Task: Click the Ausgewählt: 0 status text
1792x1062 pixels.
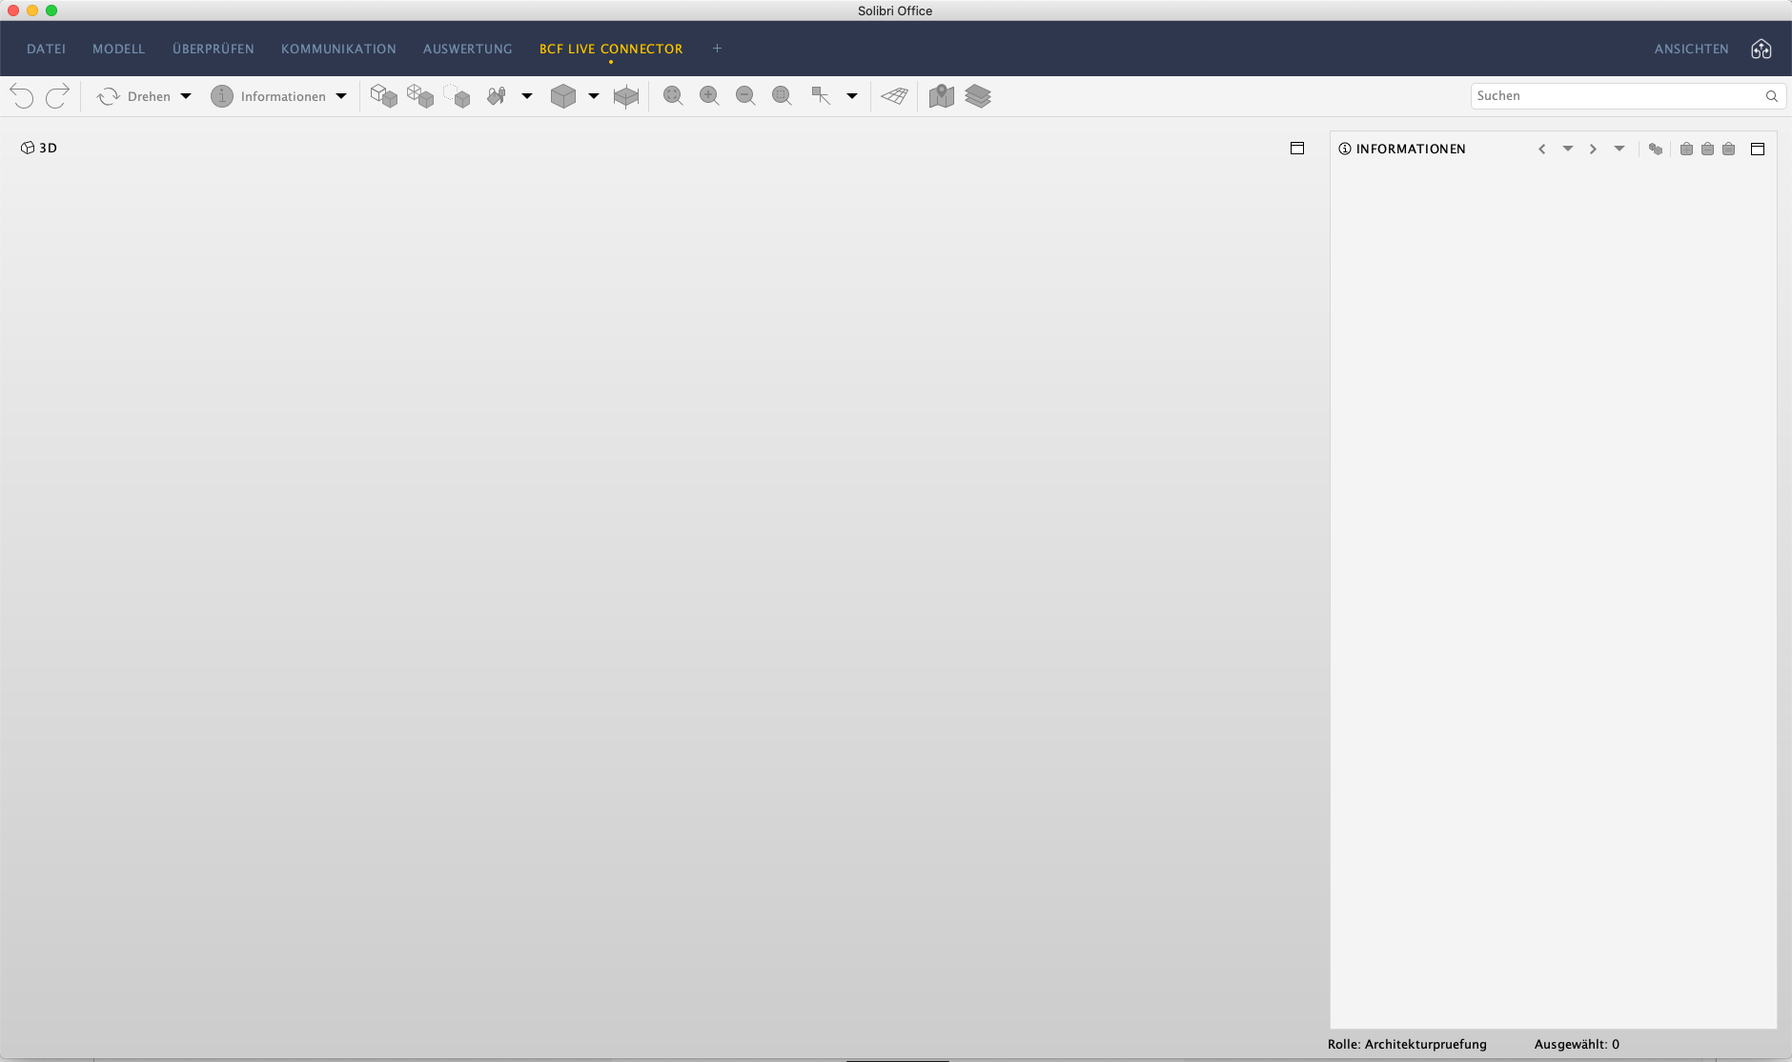Action: pos(1577,1044)
